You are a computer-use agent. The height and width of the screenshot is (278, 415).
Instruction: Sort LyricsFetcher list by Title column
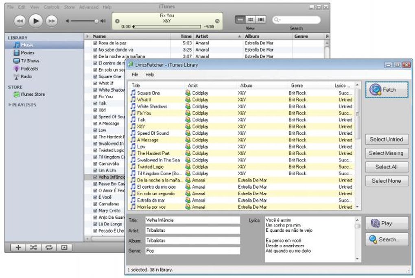click(x=157, y=86)
